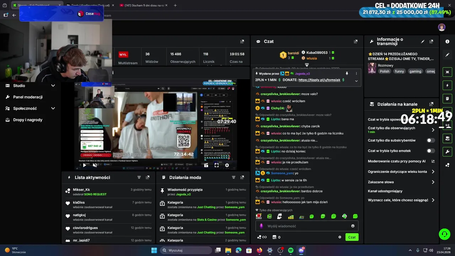Click the Wyślij wiadomość input field
The width and height of the screenshot is (455, 256).
point(307,226)
